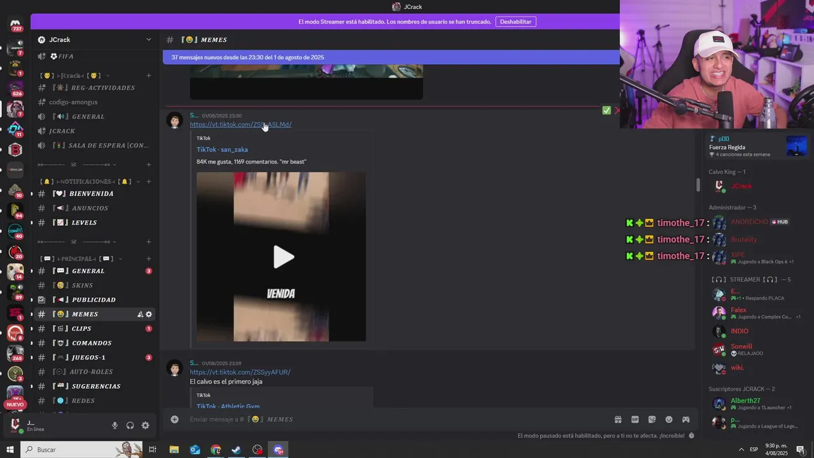Open the GIF picker
The image size is (814, 458).
coord(635,419)
